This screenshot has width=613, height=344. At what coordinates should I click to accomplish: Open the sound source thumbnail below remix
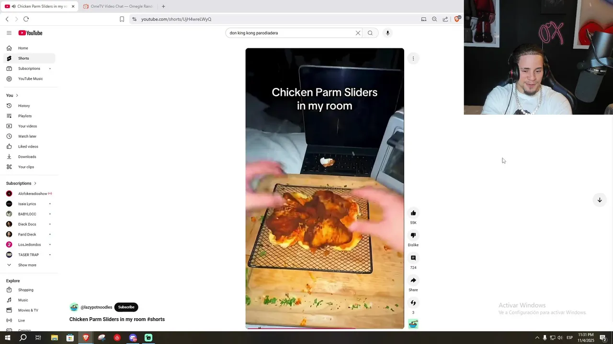click(413, 324)
